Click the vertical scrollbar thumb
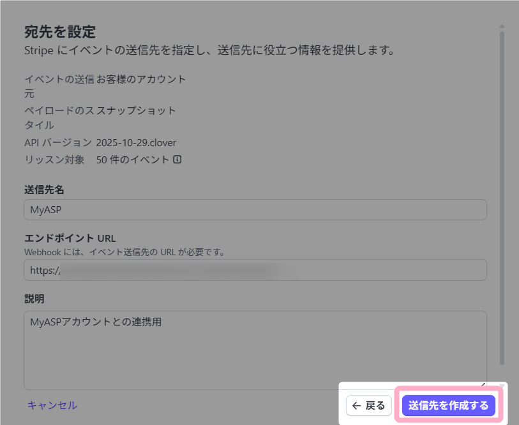Image resolution: width=519 pixels, height=425 pixels. (x=502, y=191)
